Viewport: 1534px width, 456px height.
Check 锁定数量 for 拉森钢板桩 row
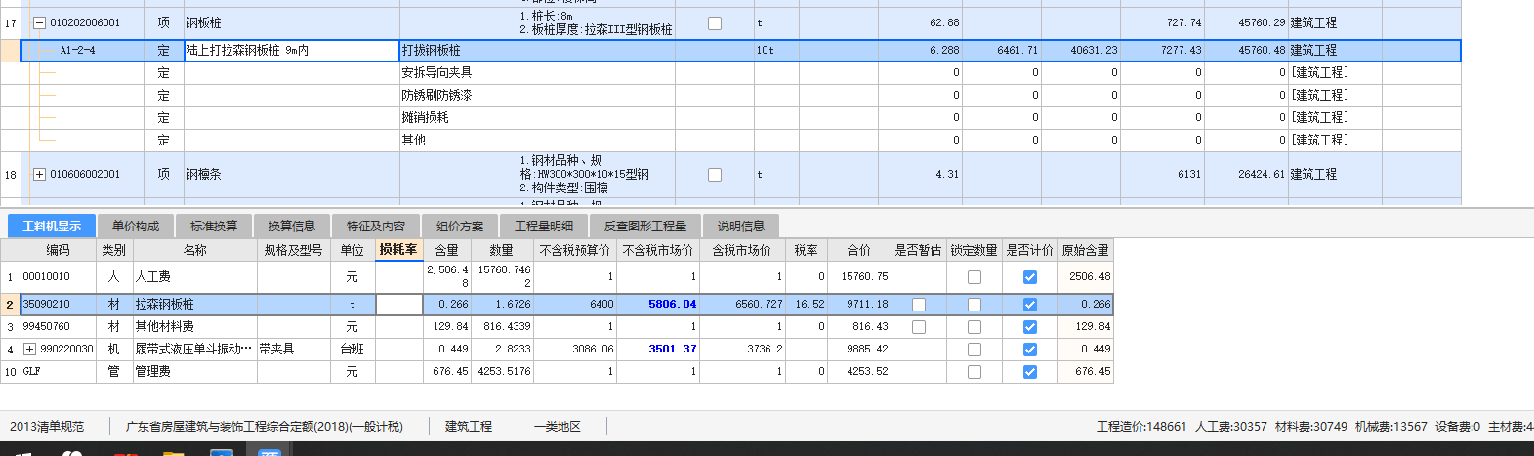click(974, 305)
